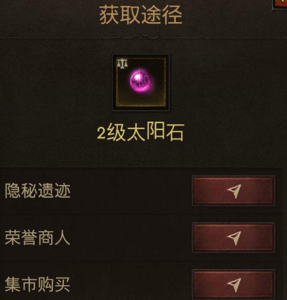Select the 荣誉商人 label text
The image size is (287, 300).
(x=37, y=237)
